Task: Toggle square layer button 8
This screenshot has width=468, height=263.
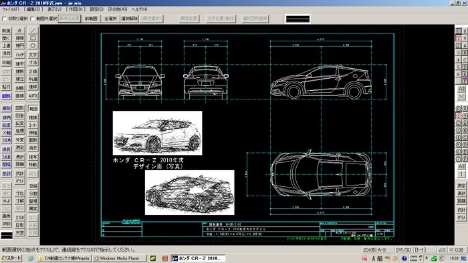Action: (x=465, y=31)
